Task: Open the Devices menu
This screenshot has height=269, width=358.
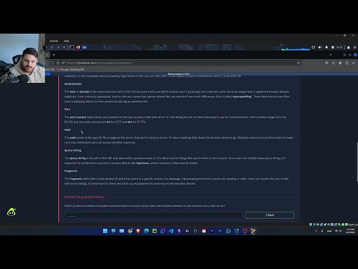Action: pos(54,41)
